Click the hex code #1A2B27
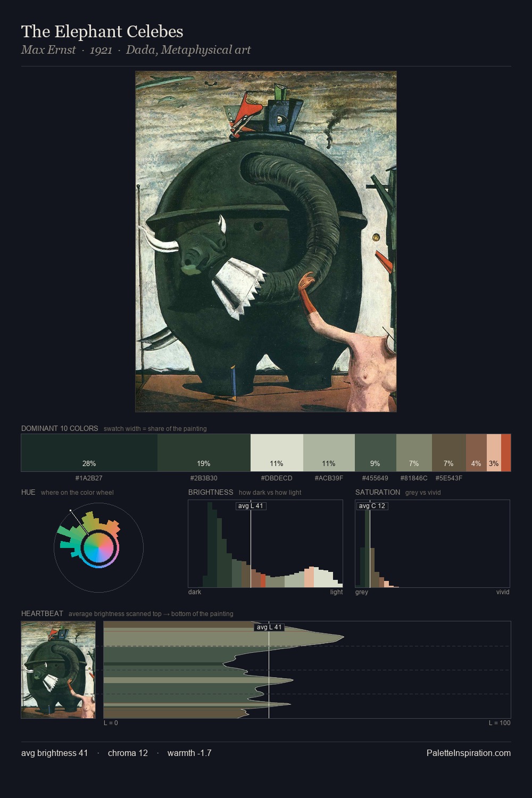The height and width of the screenshot is (798, 532). tap(89, 478)
